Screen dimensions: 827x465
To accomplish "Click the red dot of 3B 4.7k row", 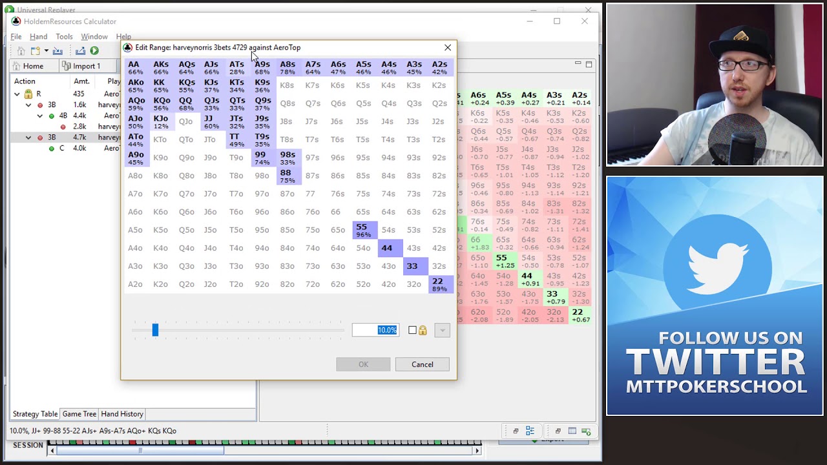I will click(x=40, y=138).
